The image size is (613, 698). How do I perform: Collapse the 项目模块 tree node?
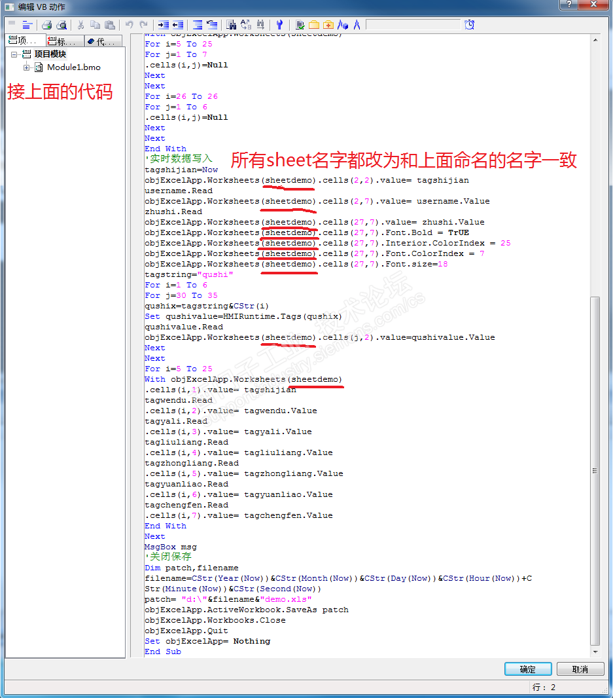[14, 54]
